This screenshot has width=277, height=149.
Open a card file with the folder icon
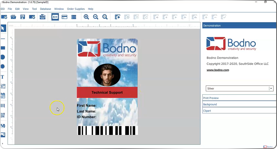[13, 17]
